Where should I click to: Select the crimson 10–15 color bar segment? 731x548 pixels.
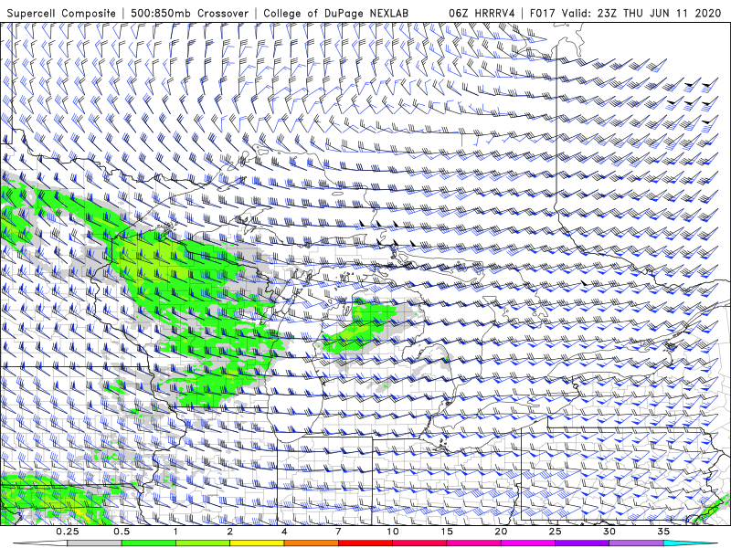419,543
